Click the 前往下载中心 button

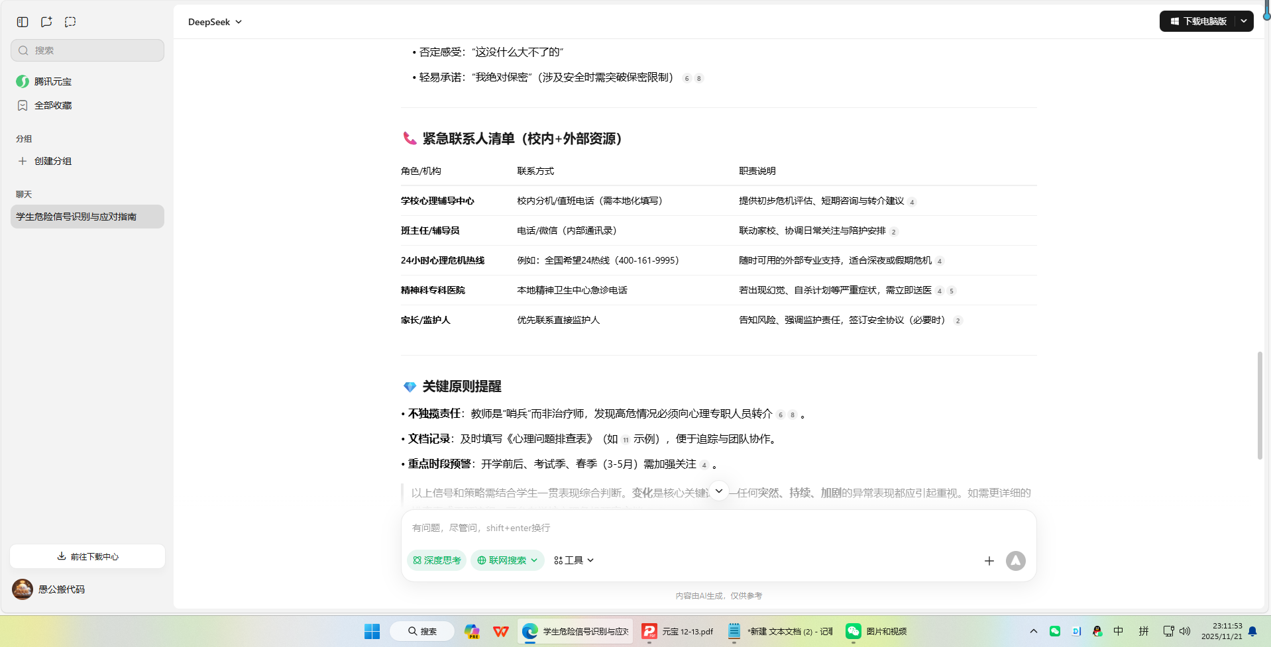tap(87, 556)
